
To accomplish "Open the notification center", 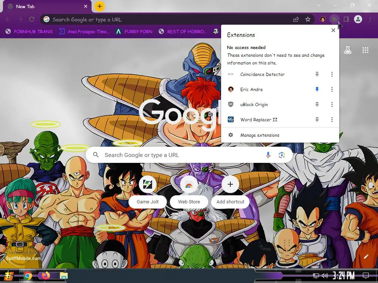I will pyautogui.click(x=366, y=276).
